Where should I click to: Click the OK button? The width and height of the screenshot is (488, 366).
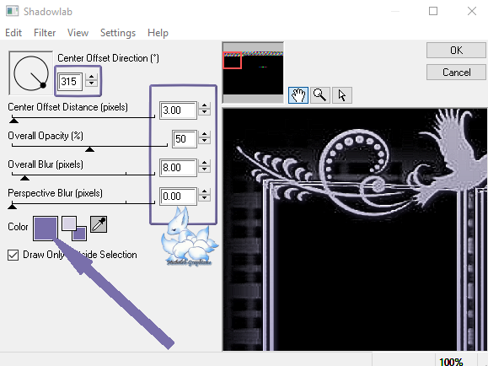point(456,50)
